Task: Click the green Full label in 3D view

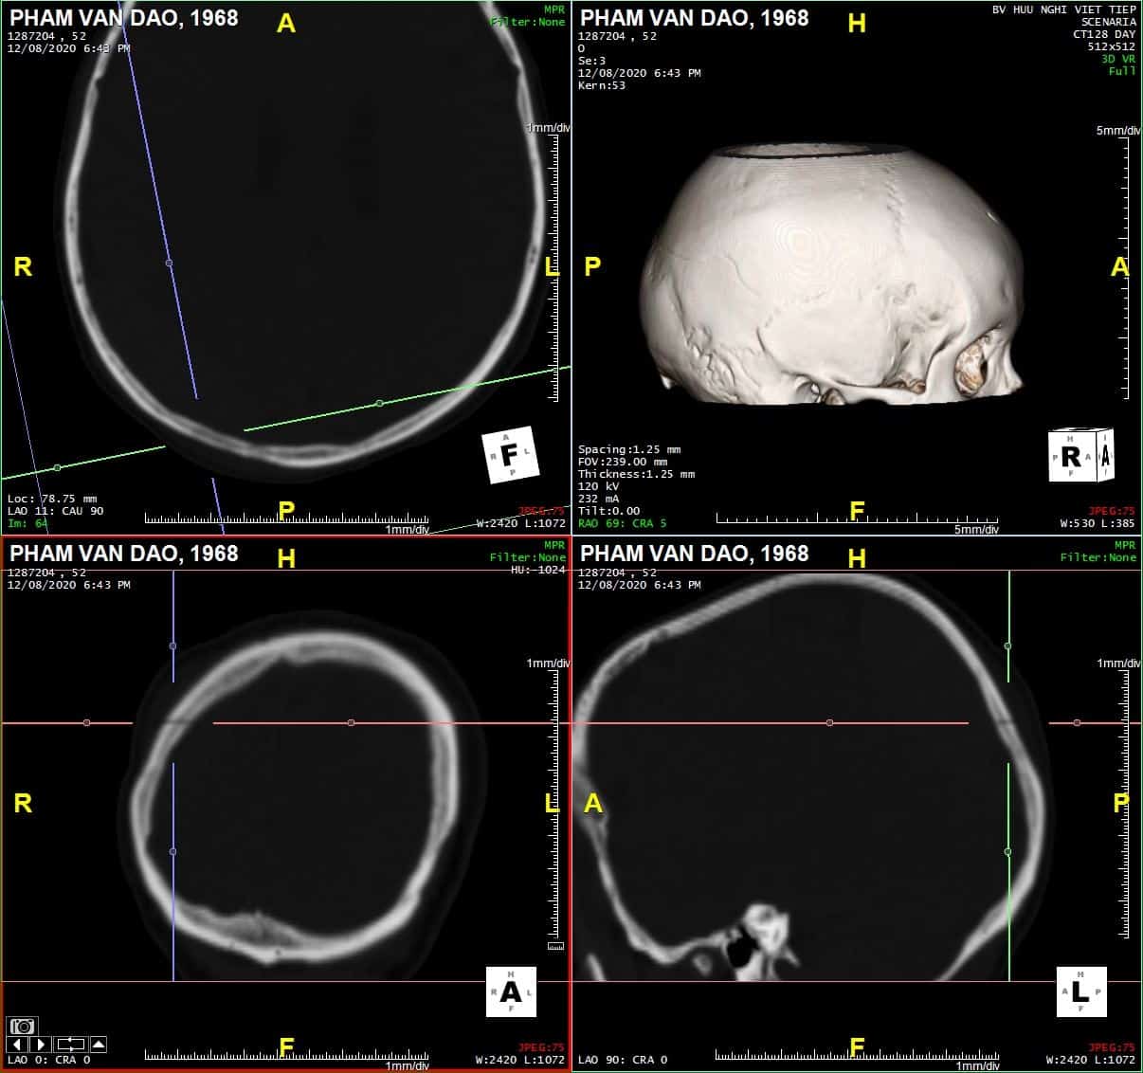Action: point(1121,71)
